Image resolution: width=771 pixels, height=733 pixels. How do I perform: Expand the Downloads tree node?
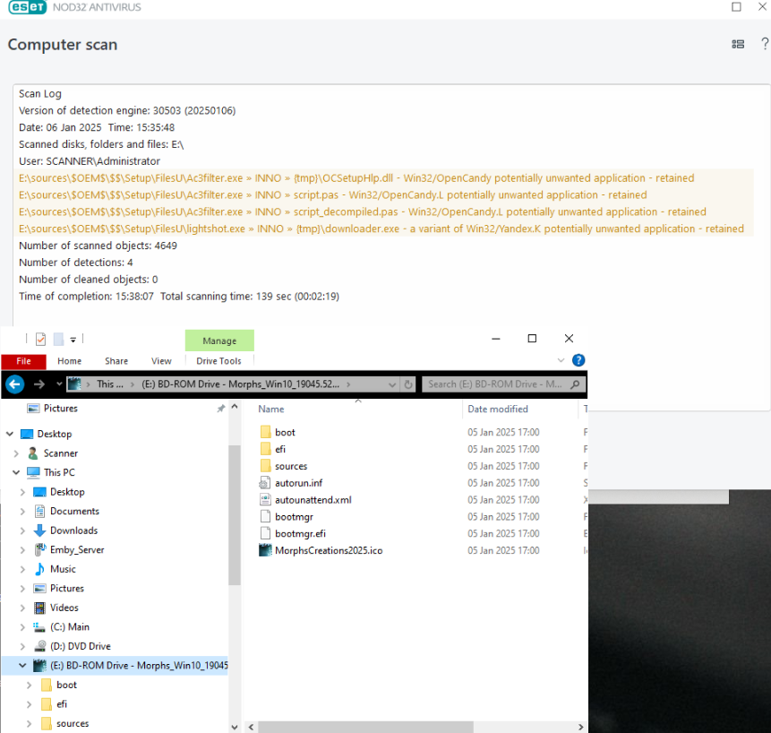22,530
